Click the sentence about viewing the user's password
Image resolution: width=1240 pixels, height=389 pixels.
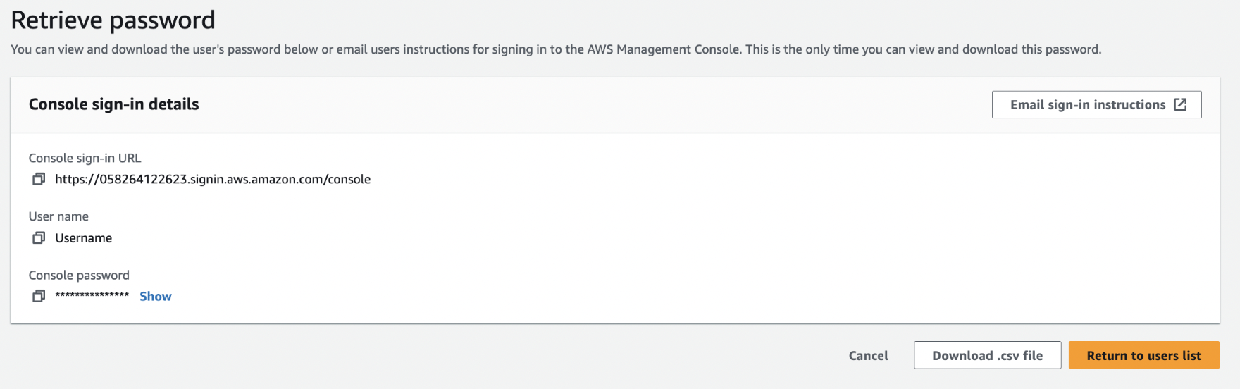pyautogui.click(x=376, y=49)
